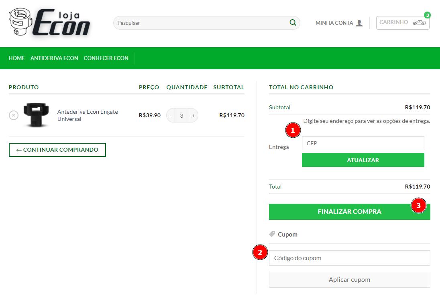440x295 pixels.
Task: Click the search magnifier icon
Action: 293,23
